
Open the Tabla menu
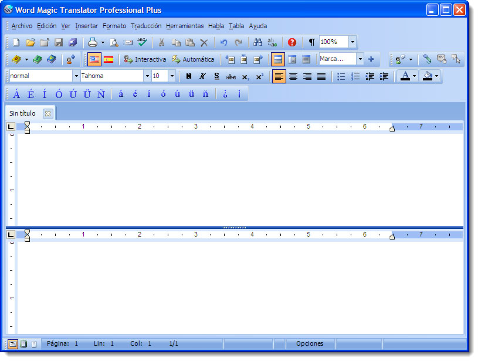pyautogui.click(x=236, y=26)
